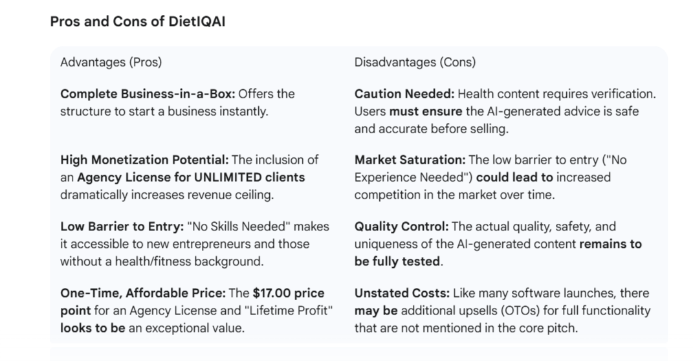Click the bold 'must ensure' phrase
The width and height of the screenshot is (693, 361).
[x=426, y=111]
